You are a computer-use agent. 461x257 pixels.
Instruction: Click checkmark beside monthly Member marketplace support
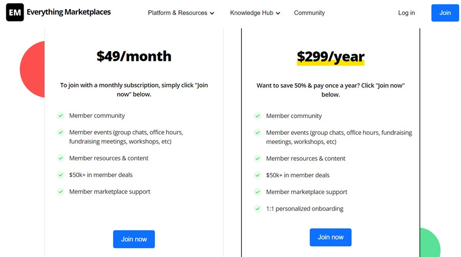point(60,192)
